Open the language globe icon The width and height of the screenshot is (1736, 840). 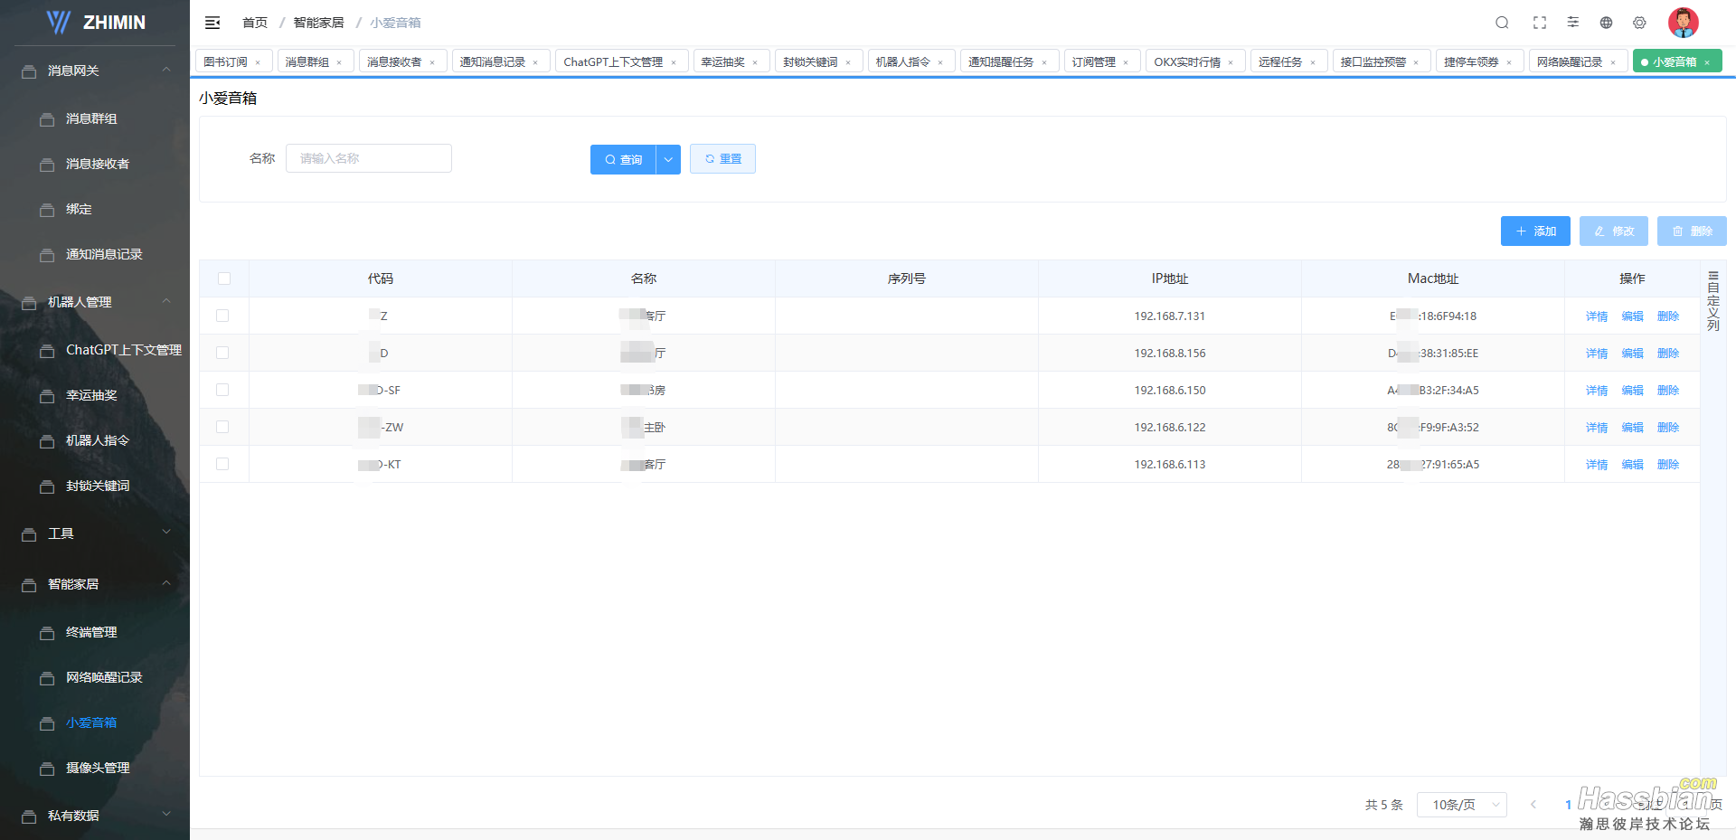(x=1606, y=23)
